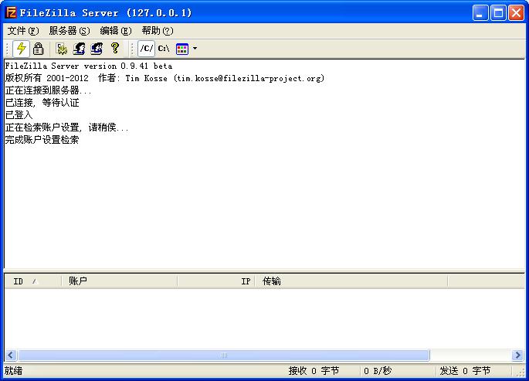The height and width of the screenshot is (381, 529).
Task: Minimize the FileZilla Server window
Action: pyautogui.click(x=480, y=13)
